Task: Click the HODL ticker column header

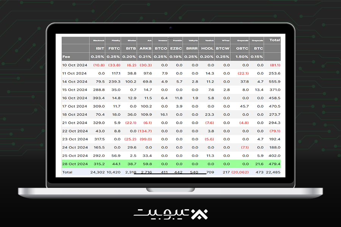Action: (207, 48)
